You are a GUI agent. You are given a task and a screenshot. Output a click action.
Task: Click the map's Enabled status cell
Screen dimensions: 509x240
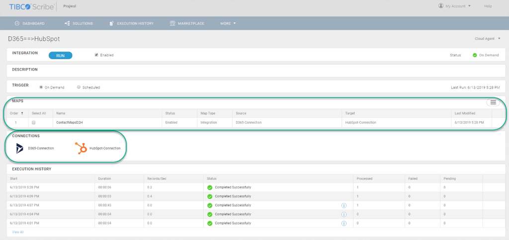click(x=171, y=123)
